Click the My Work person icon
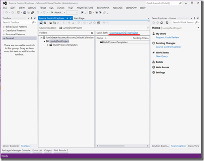204x161 pixels. [154, 34]
